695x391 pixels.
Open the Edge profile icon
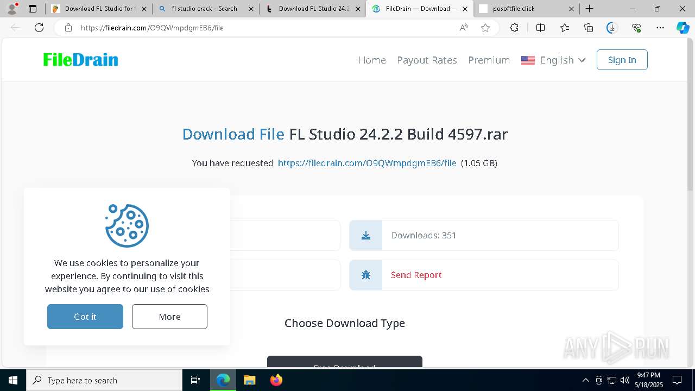click(x=12, y=9)
